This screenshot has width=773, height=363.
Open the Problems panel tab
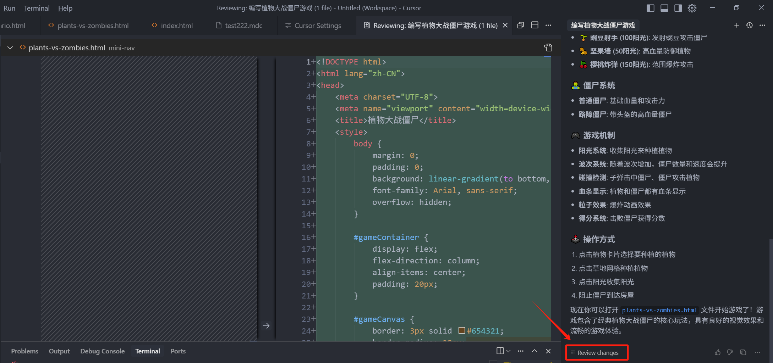[24, 351]
